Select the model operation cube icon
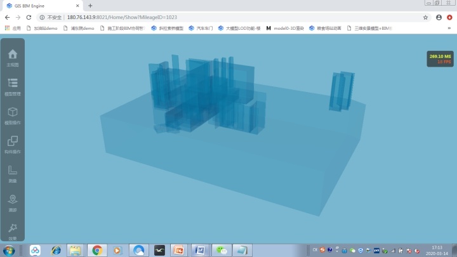The height and width of the screenshot is (257, 457). [13, 112]
